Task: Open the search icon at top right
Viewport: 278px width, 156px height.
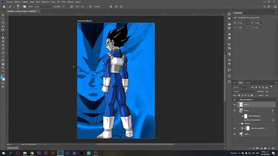Action: pyautogui.click(x=265, y=6)
